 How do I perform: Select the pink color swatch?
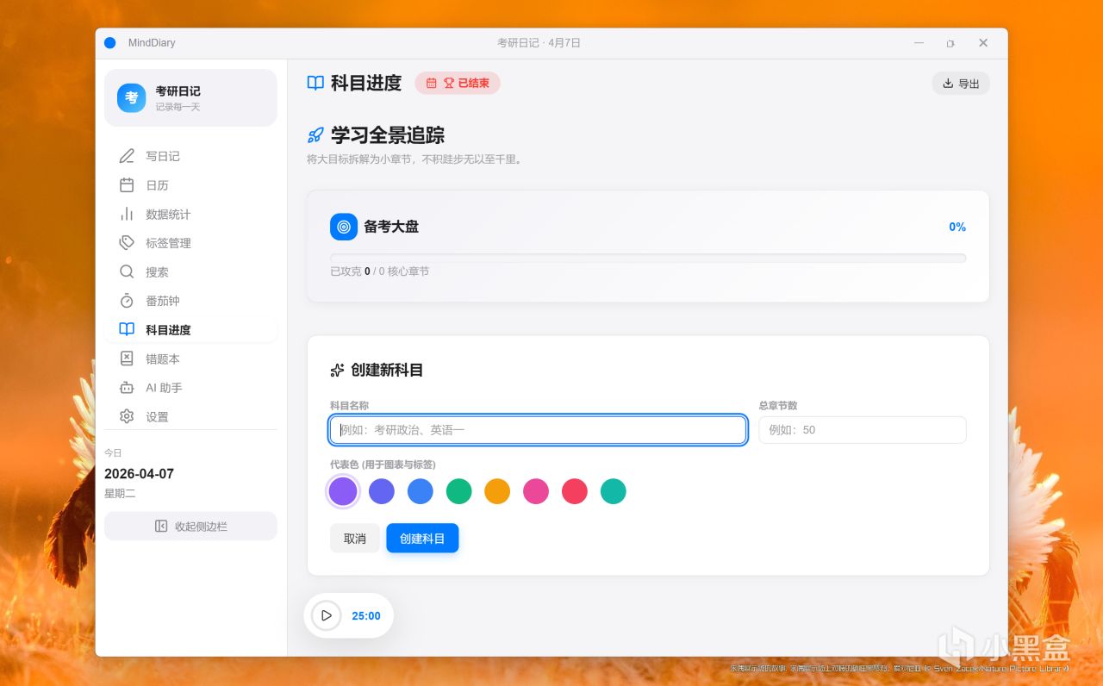pos(536,491)
